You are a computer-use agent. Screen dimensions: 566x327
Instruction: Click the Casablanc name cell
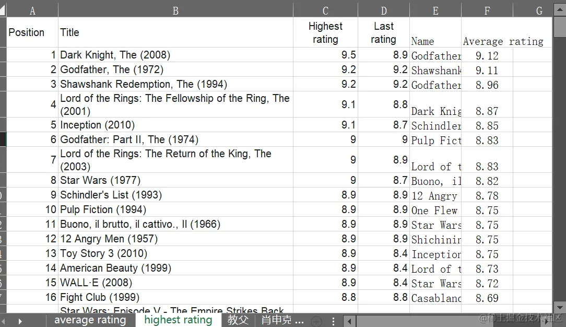(x=435, y=298)
